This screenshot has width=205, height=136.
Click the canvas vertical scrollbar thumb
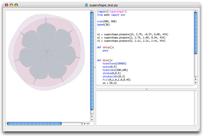[92, 61]
